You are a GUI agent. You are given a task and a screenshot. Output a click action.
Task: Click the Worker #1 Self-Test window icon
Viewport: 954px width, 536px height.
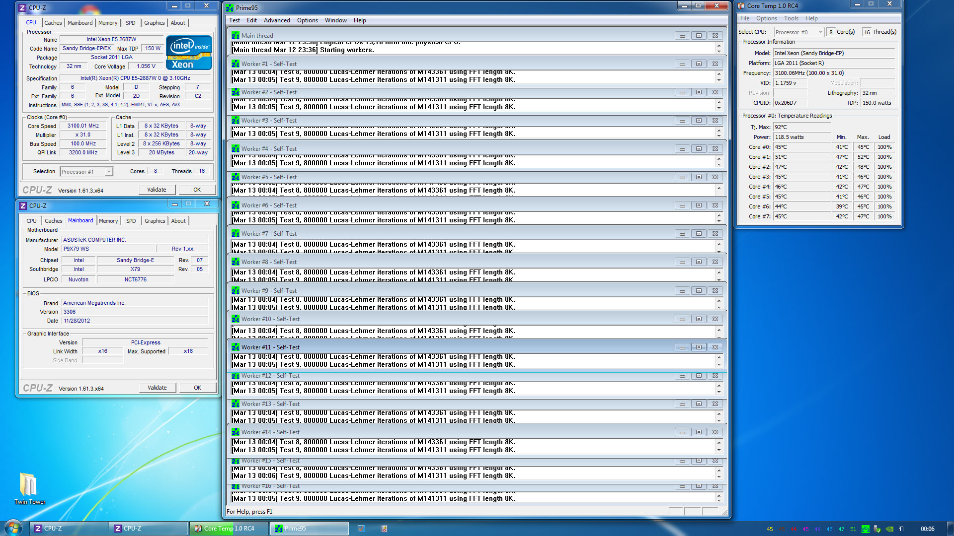(x=236, y=64)
